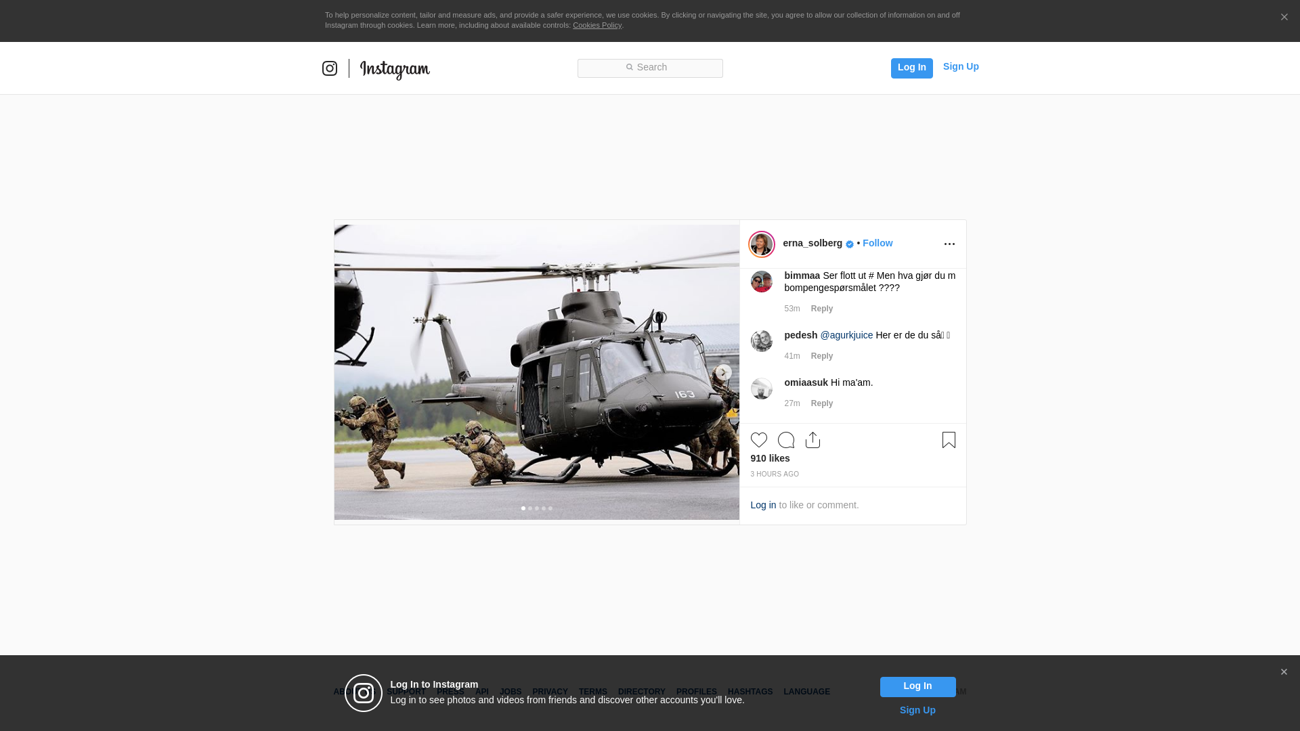Click the header Log In button
1300x731 pixels.
911,68
